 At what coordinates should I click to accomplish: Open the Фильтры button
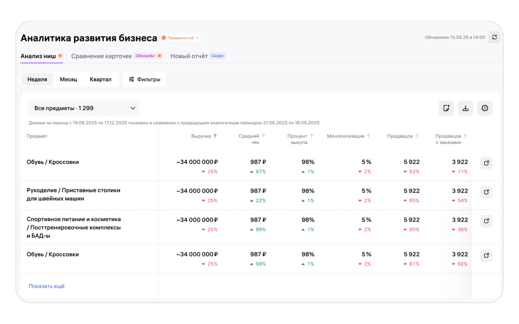point(144,79)
